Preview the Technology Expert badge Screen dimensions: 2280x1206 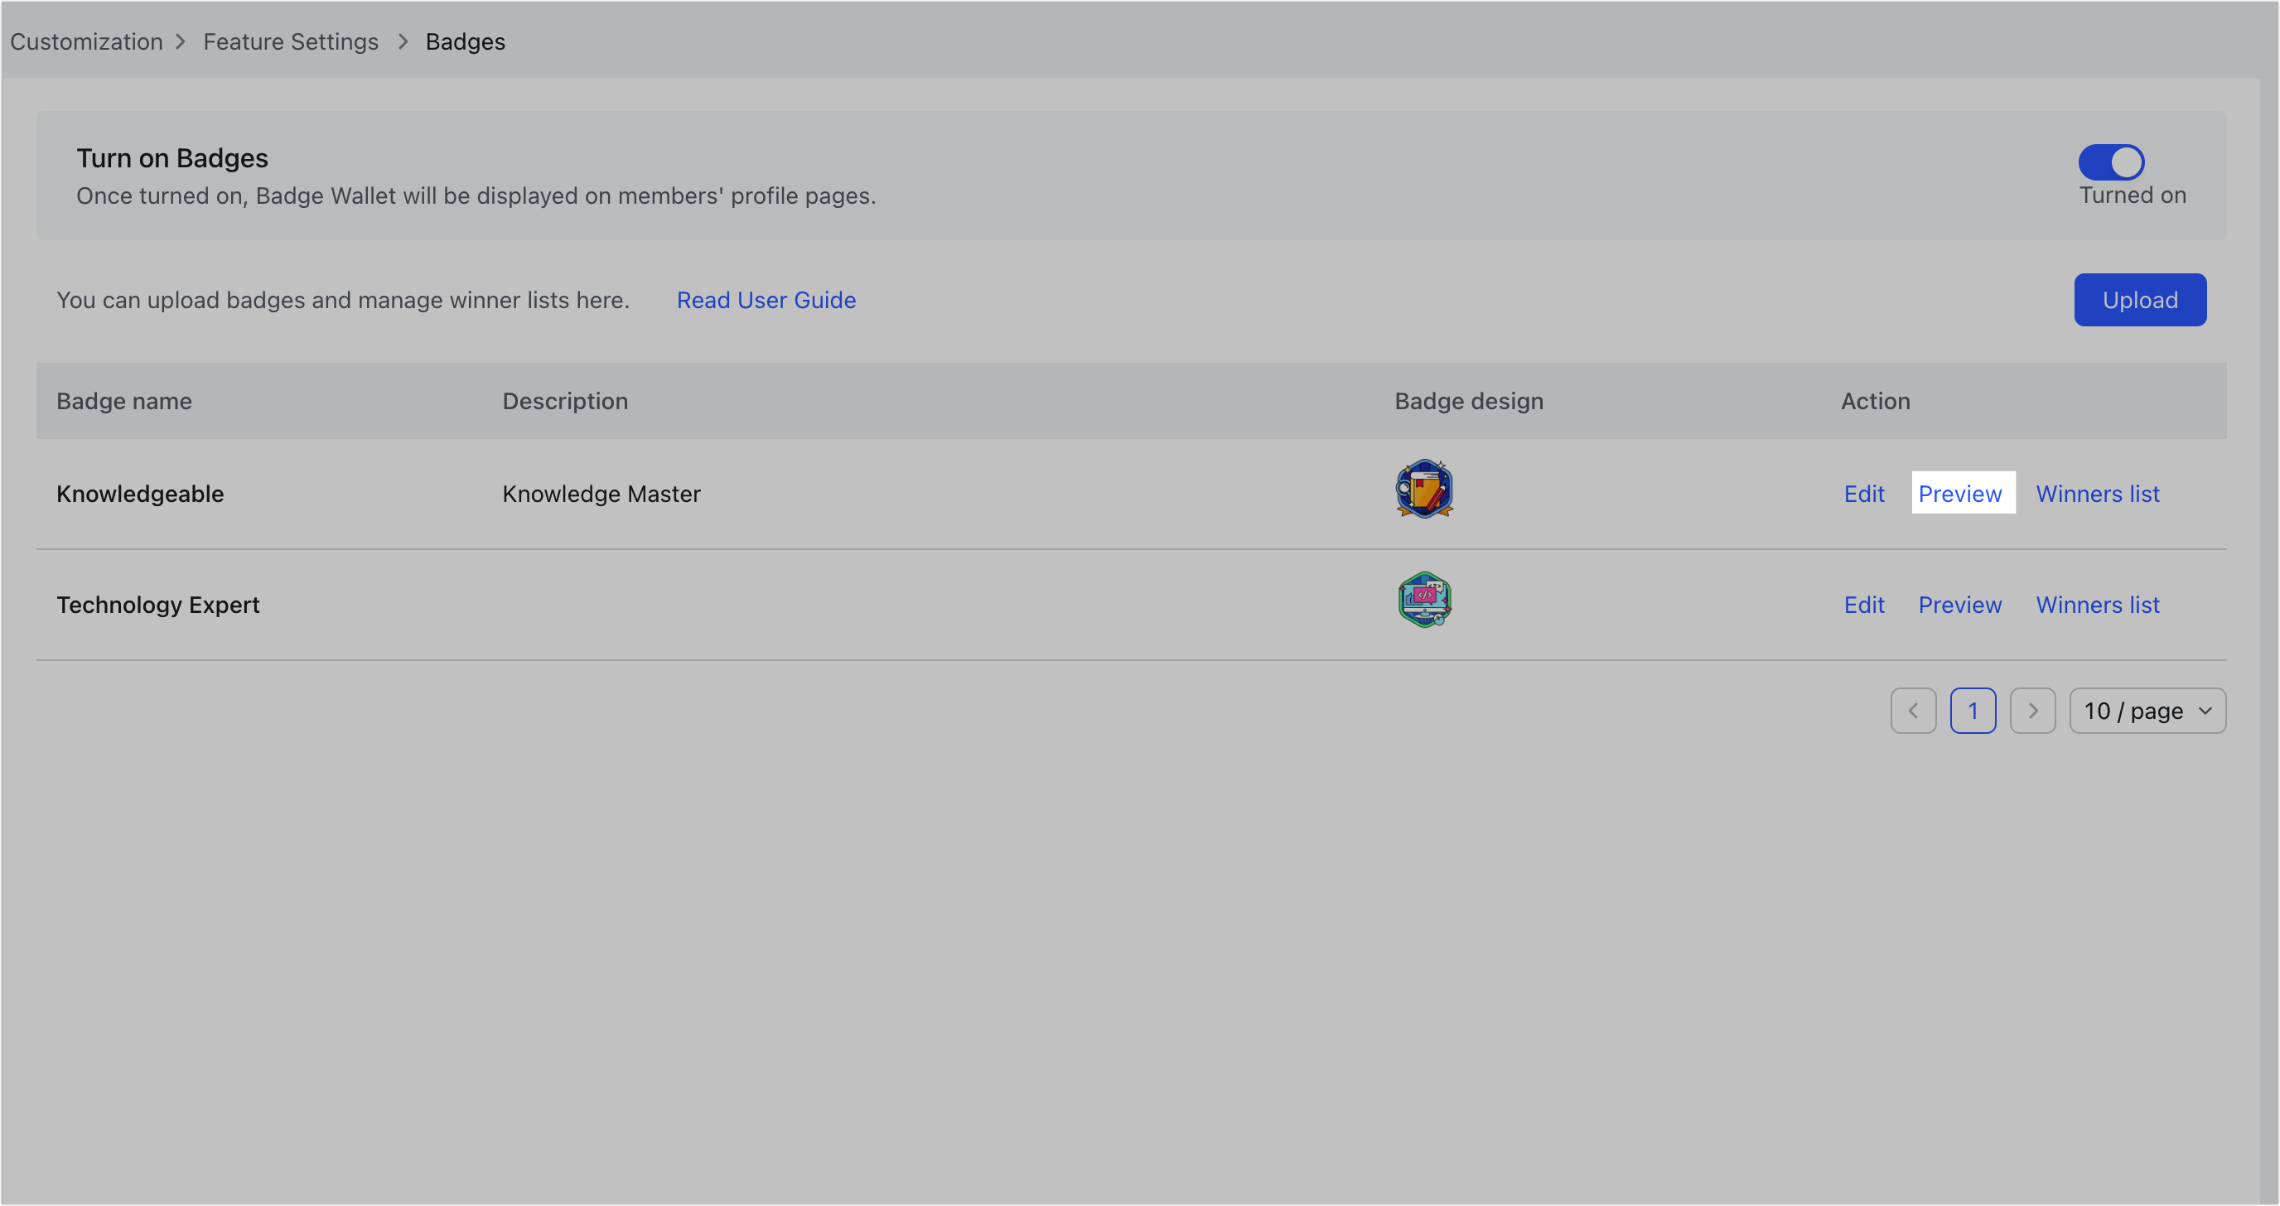[1959, 605]
